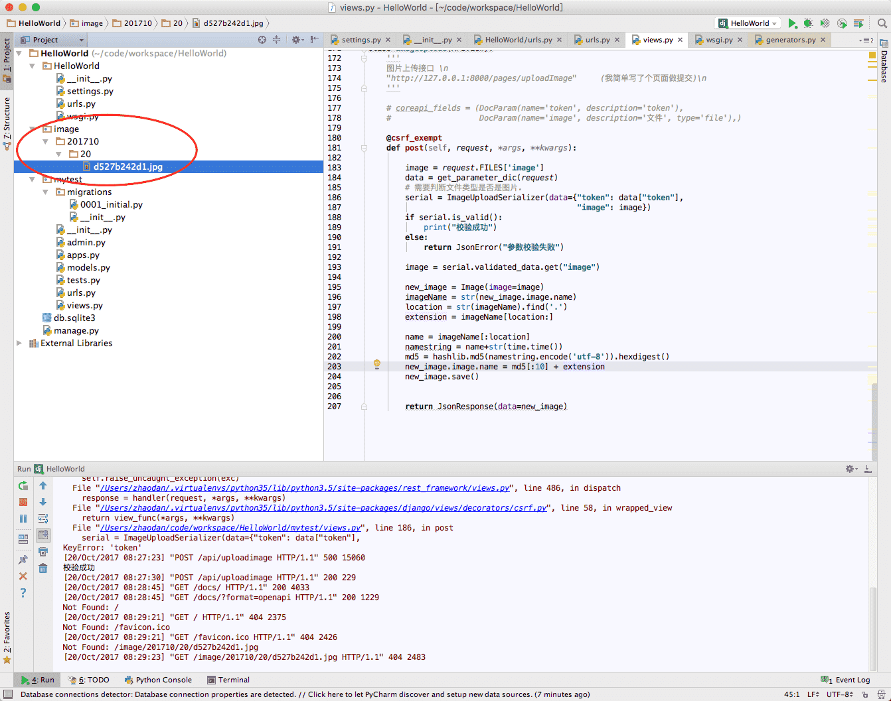Toggle tool window quick access button bottom-left

pos(8,694)
